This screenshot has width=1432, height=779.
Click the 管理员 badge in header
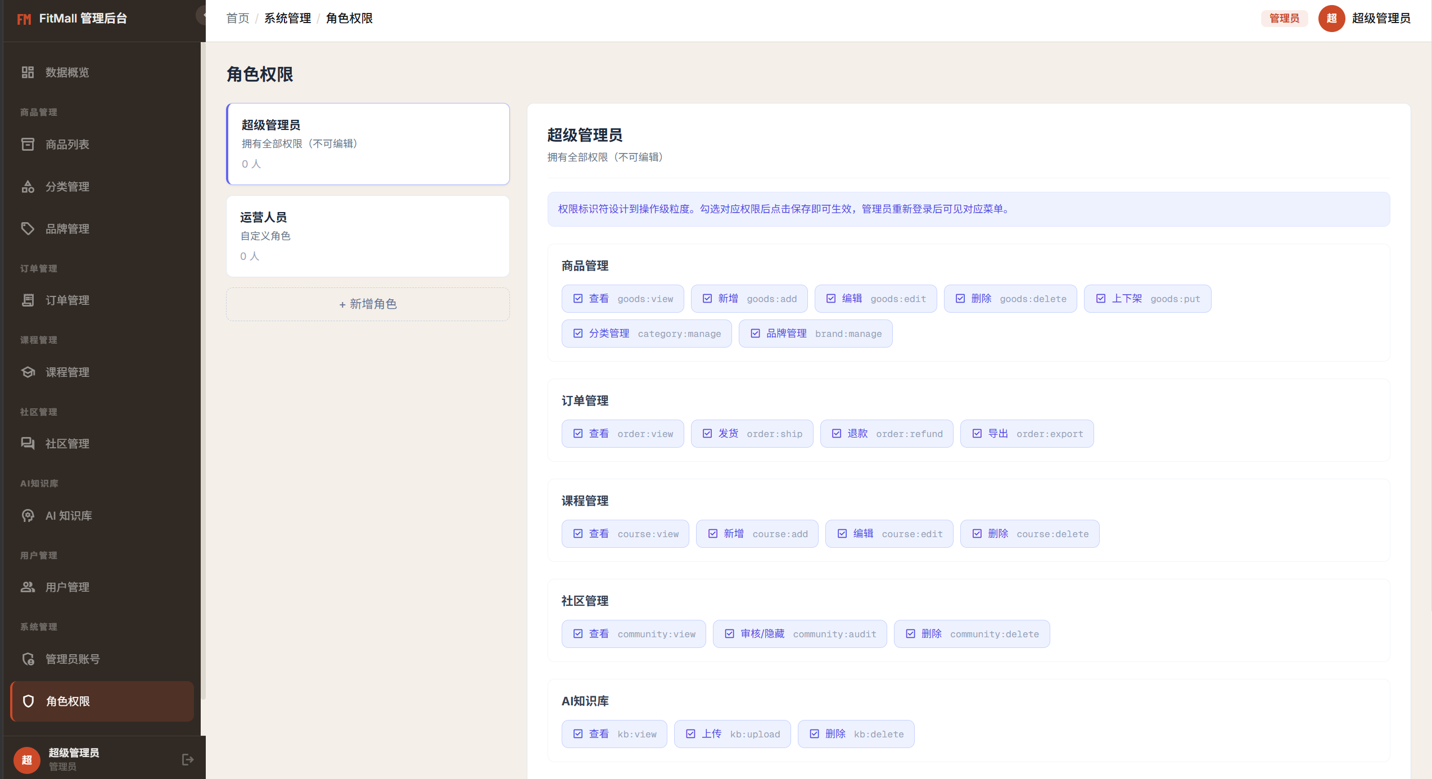tap(1284, 19)
